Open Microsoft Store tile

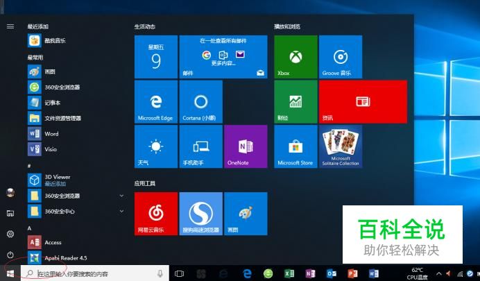click(x=295, y=146)
